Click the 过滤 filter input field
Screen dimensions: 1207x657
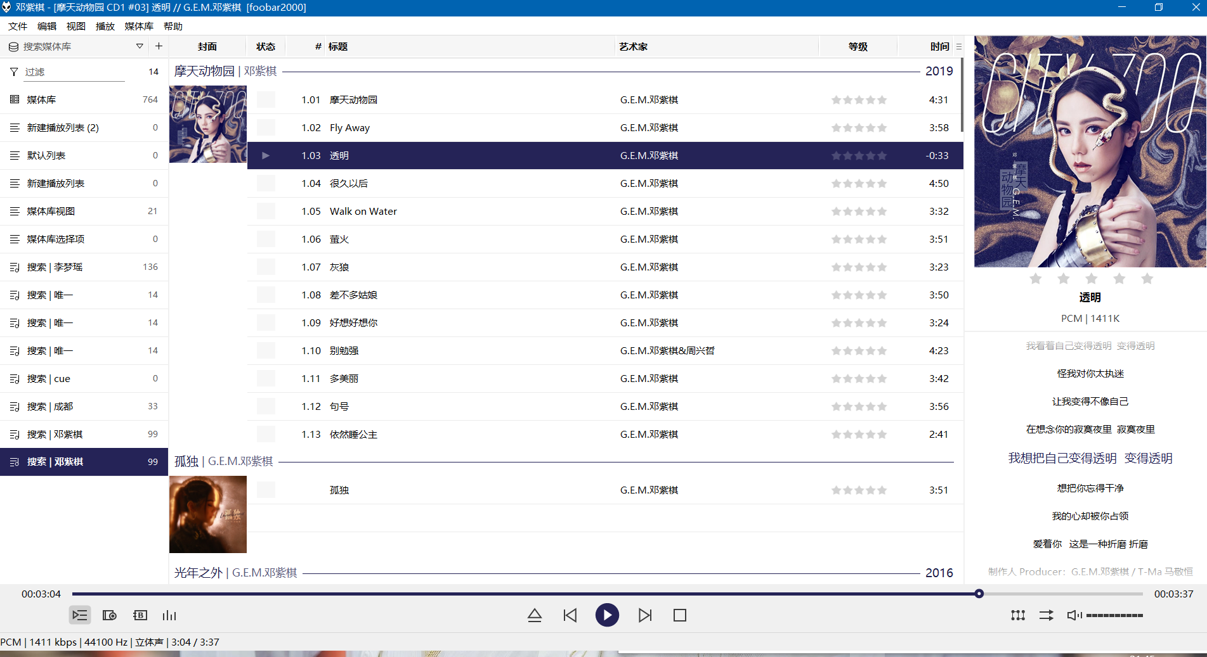click(74, 72)
